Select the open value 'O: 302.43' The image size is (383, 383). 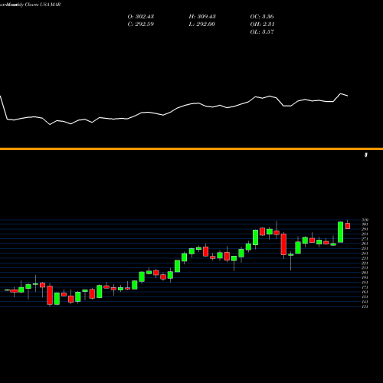pyautogui.click(x=141, y=17)
